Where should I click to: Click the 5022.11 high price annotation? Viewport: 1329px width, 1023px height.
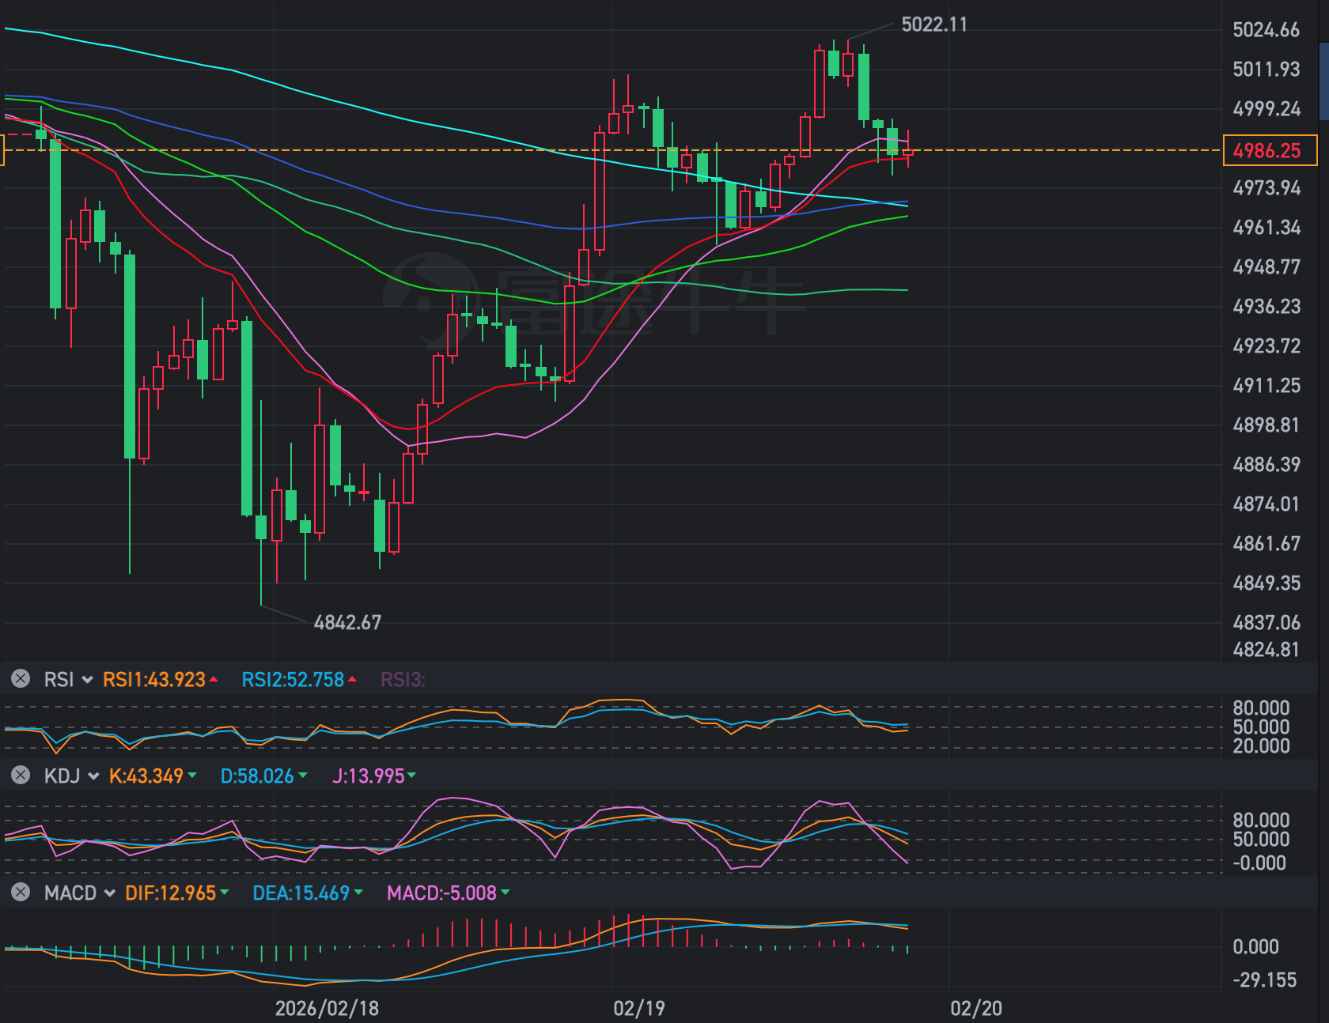coord(933,25)
